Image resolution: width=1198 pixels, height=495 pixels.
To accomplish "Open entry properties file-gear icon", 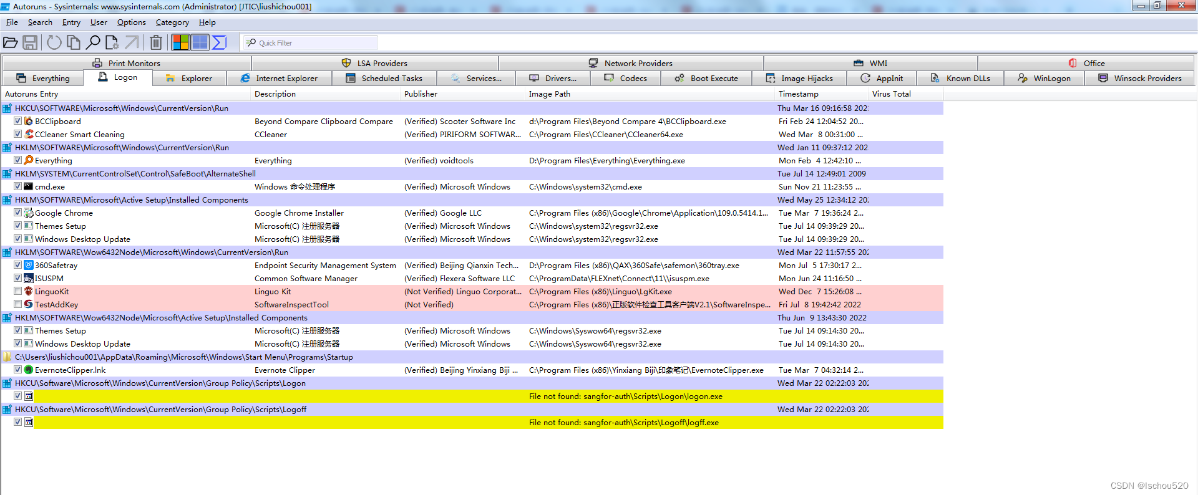I will click(112, 42).
